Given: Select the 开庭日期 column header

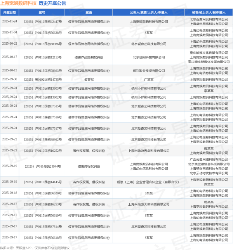Looking at the screenshot, I should point(10,12).
